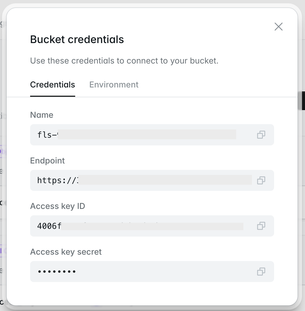Click the 'Use these credentials' description text

point(124,61)
